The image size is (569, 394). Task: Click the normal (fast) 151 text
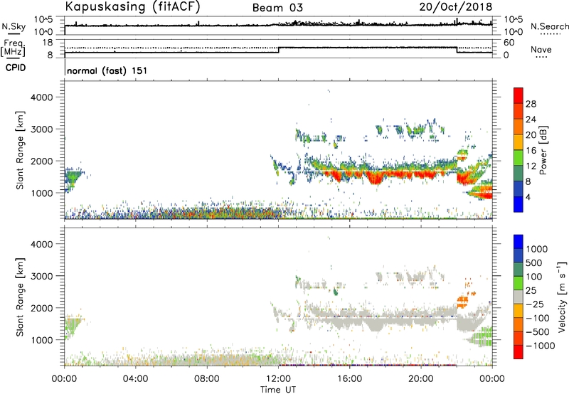click(x=107, y=70)
